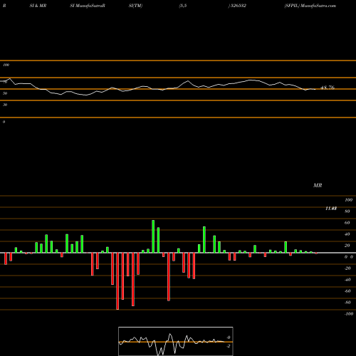
Task: Click the 100 label on right MR axis
Action: pos(348,200)
